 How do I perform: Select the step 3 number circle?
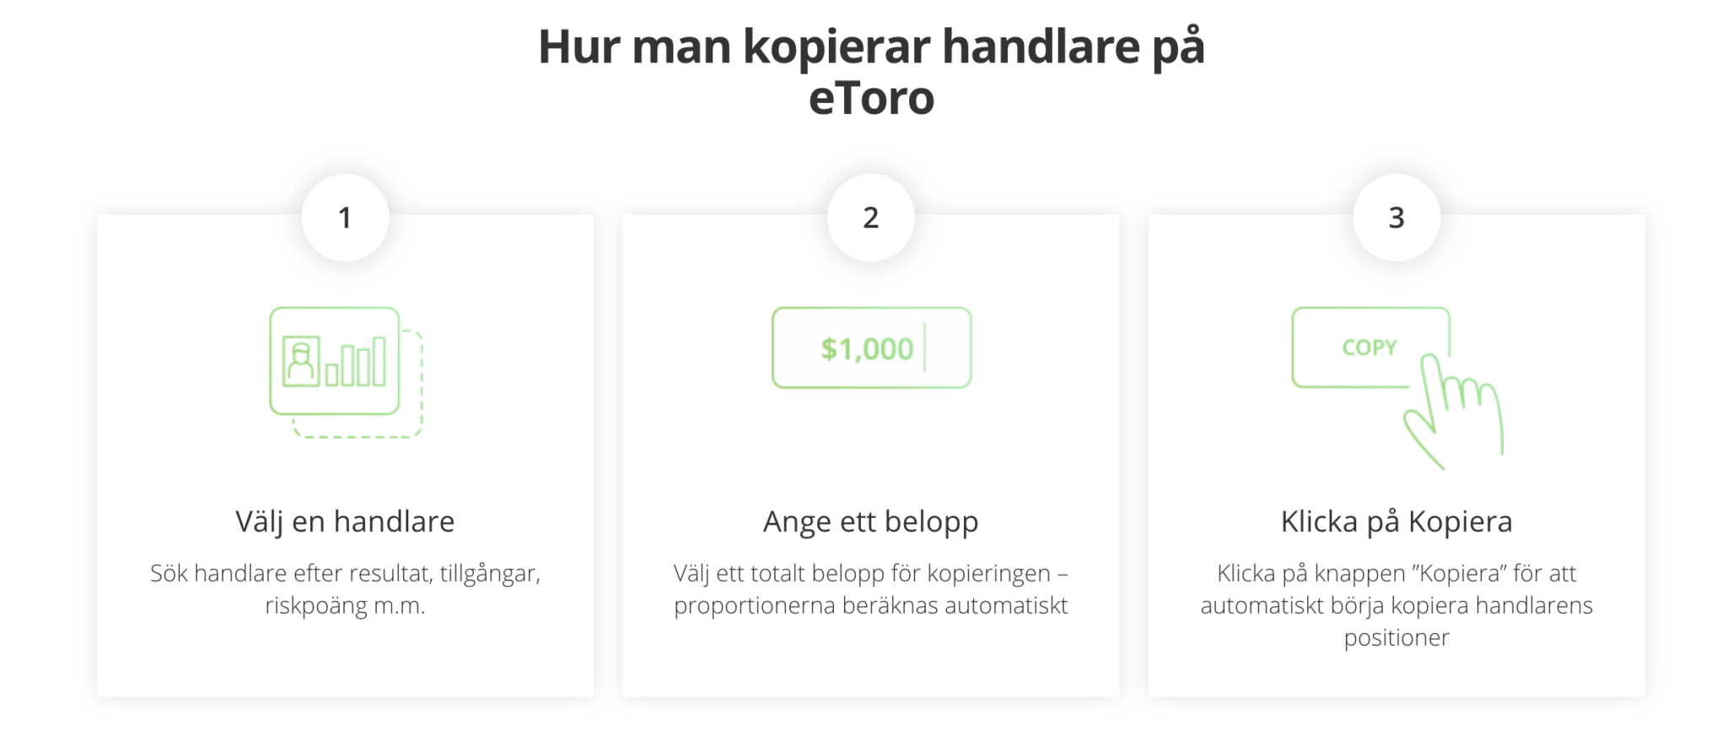(x=1396, y=218)
